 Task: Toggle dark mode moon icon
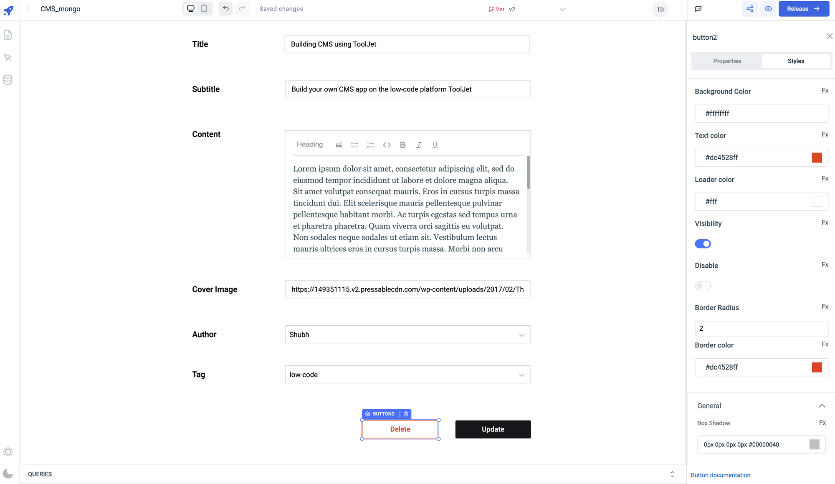8,474
